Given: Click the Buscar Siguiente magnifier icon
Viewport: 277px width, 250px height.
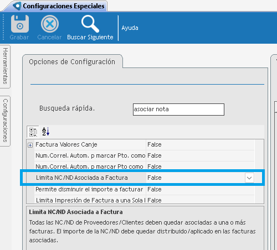Looking at the screenshot, I should click(x=90, y=24).
